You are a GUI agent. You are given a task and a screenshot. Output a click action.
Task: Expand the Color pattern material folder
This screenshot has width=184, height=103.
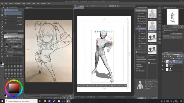click(137, 16)
